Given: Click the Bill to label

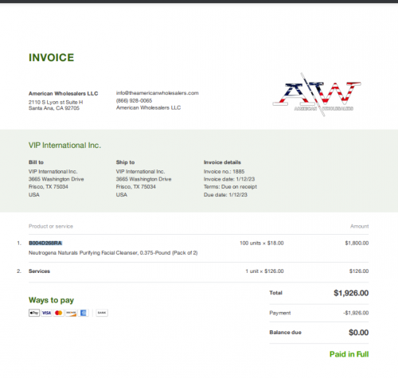Looking at the screenshot, I should coord(36,162).
